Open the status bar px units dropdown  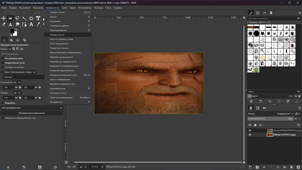[x=83, y=167]
